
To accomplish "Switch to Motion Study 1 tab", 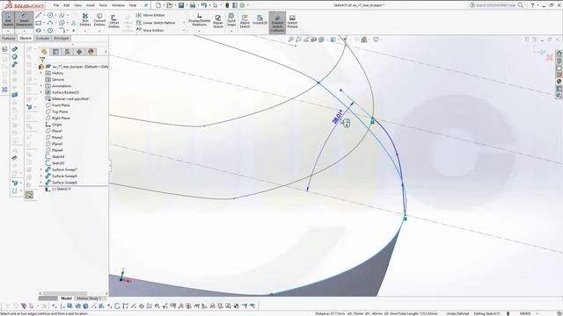I will [88, 298].
